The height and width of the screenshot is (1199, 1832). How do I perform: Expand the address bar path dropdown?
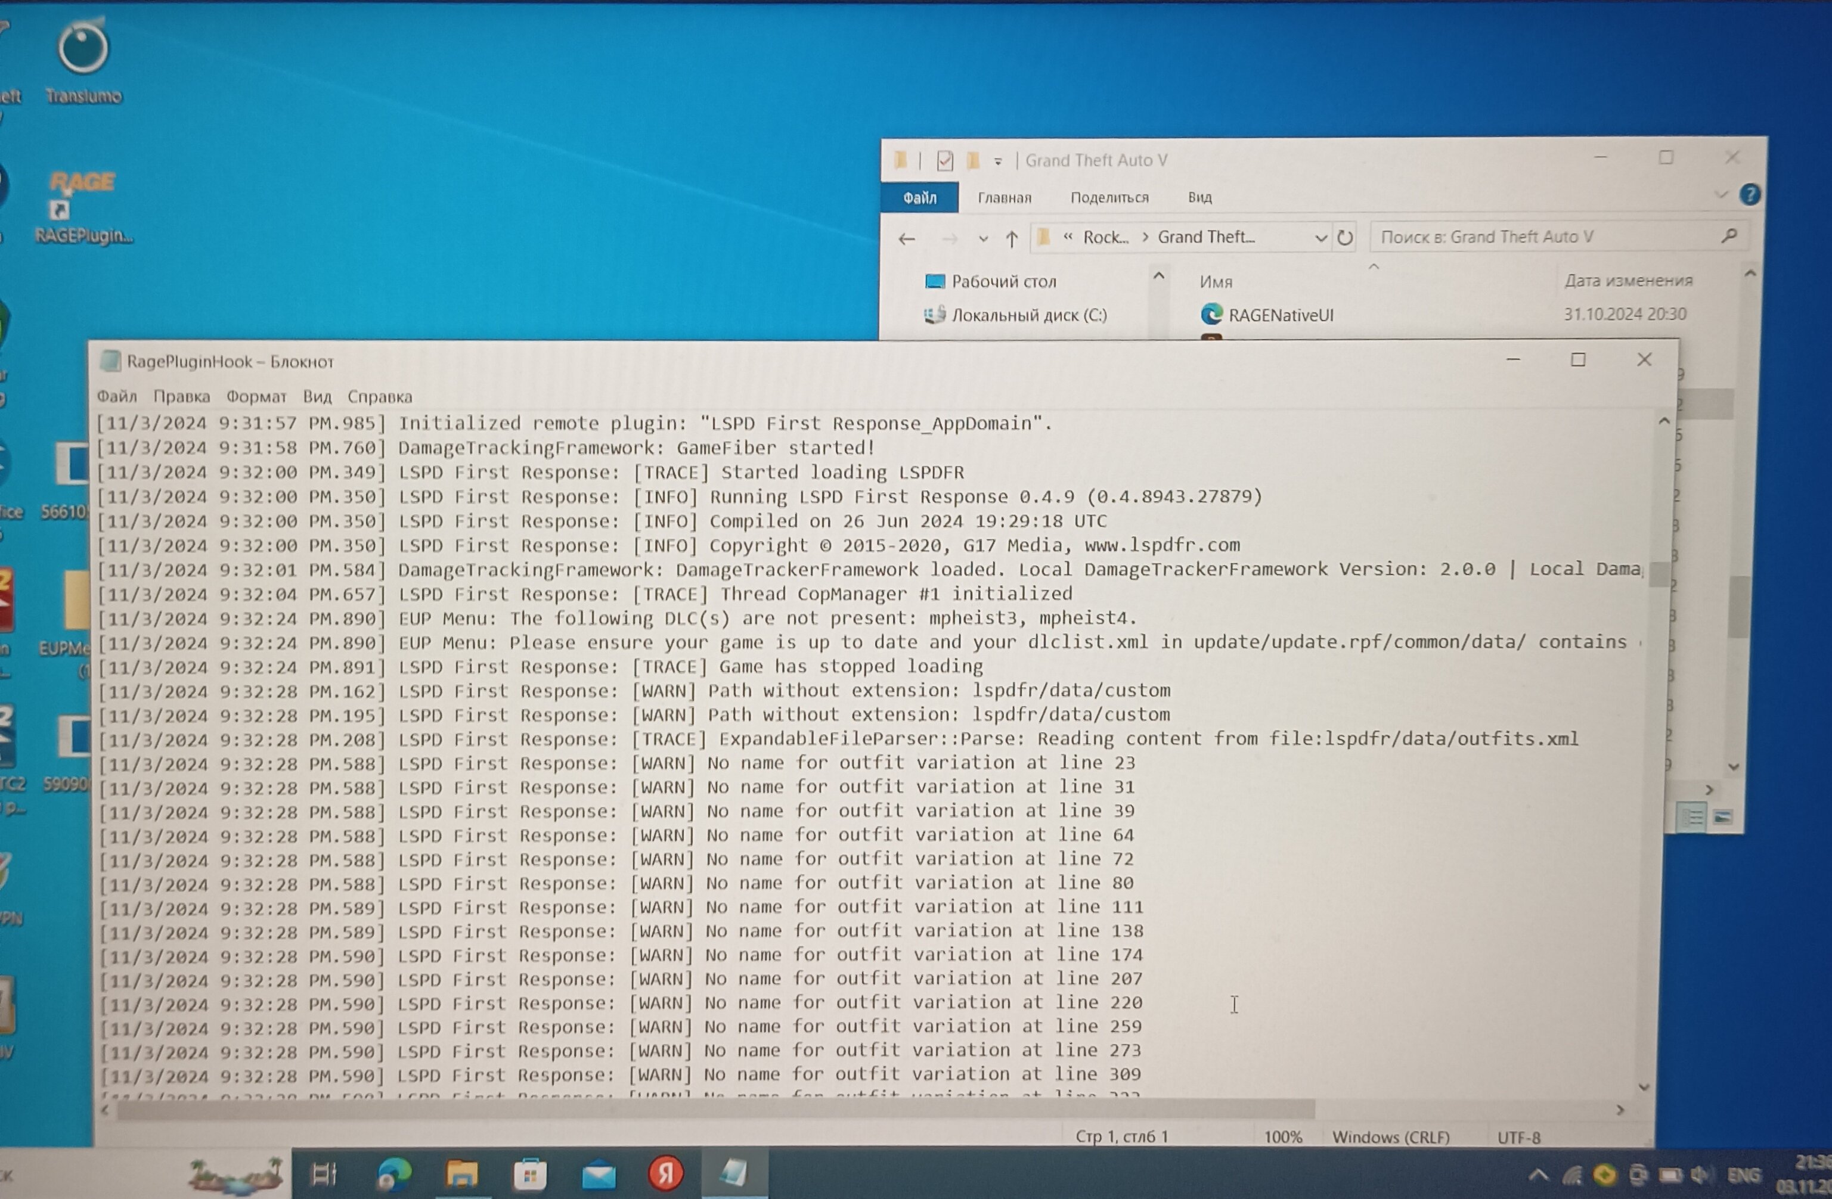coord(1320,238)
